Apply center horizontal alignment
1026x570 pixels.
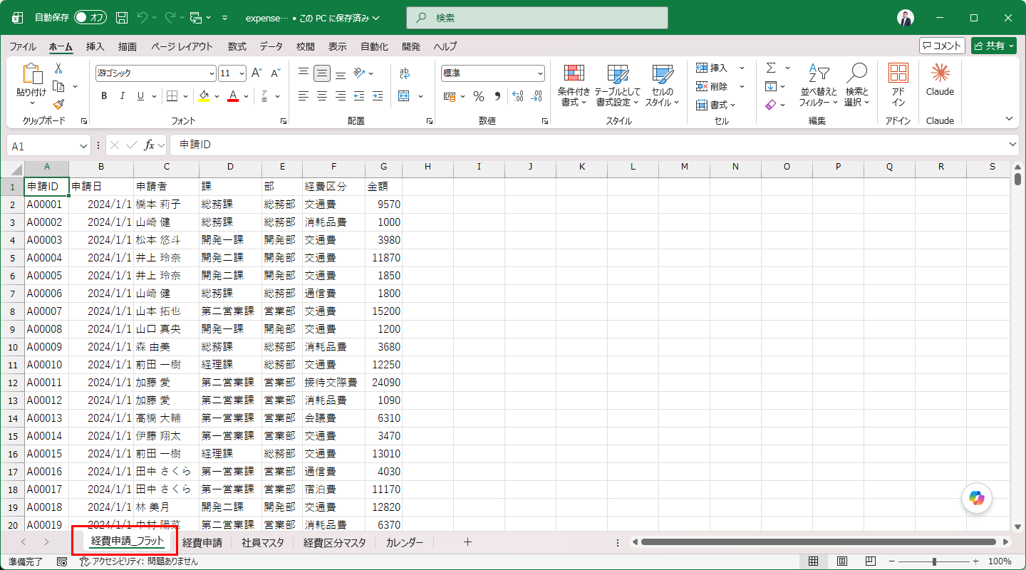322,95
